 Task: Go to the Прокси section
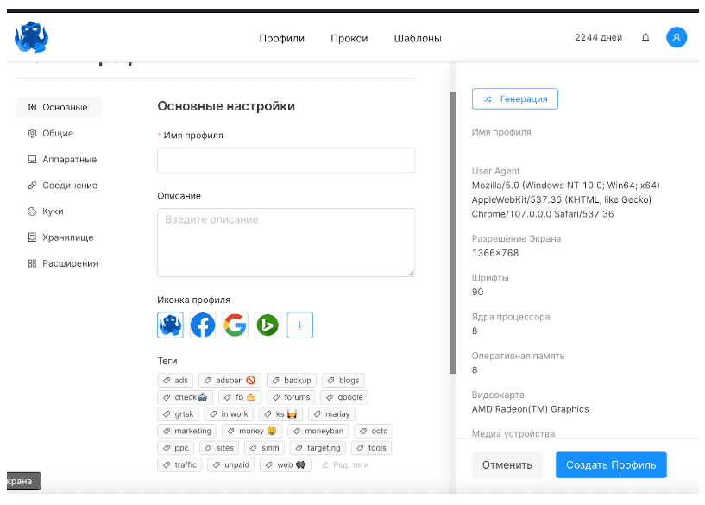point(349,38)
